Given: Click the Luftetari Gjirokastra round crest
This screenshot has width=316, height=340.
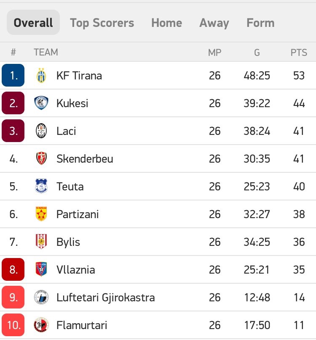Looking at the screenshot, I should point(41,297).
